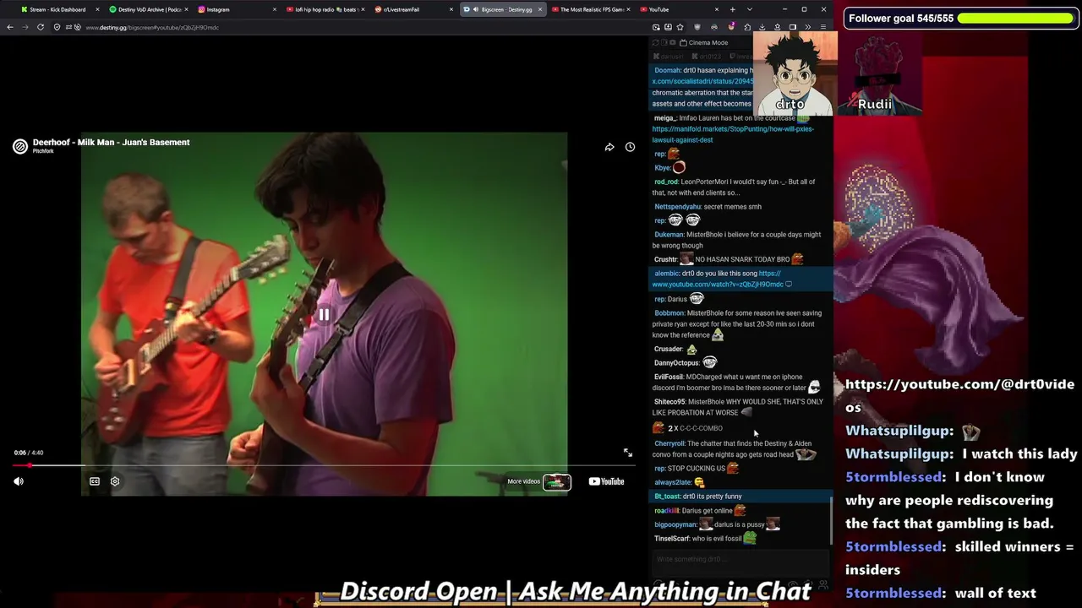Screen dimensions: 1082x608
Task: Switch to the Stream - Kick Dashboard tab
Action: click(x=57, y=9)
